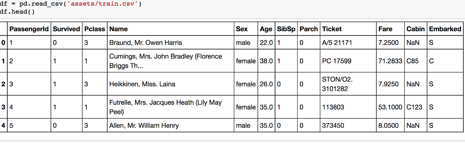Screen dimensions: 465x143
Task: Select the cell 'Braund, Mr. Owen Harris'
Action: [x=146, y=42]
